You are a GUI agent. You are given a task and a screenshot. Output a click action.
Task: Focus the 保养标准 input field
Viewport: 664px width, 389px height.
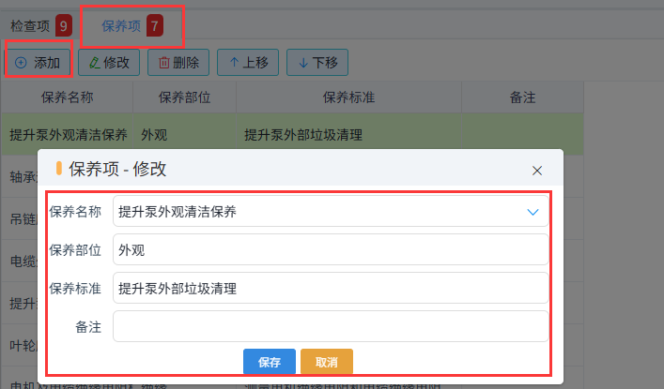(331, 288)
